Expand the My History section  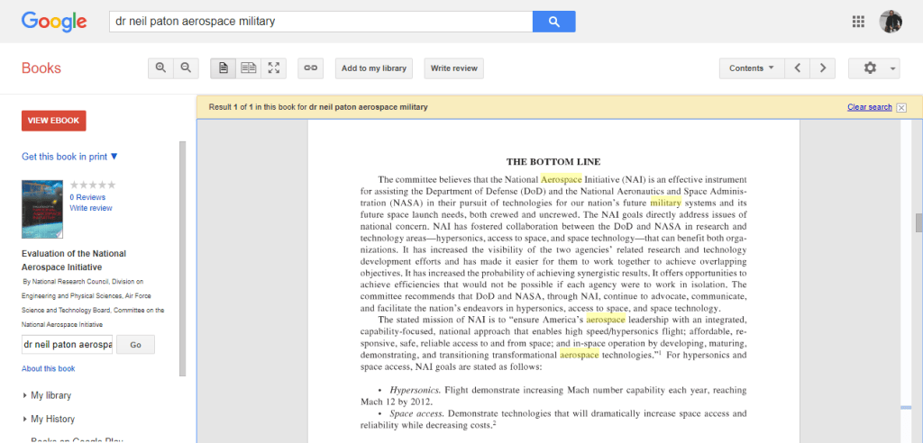[52, 419]
